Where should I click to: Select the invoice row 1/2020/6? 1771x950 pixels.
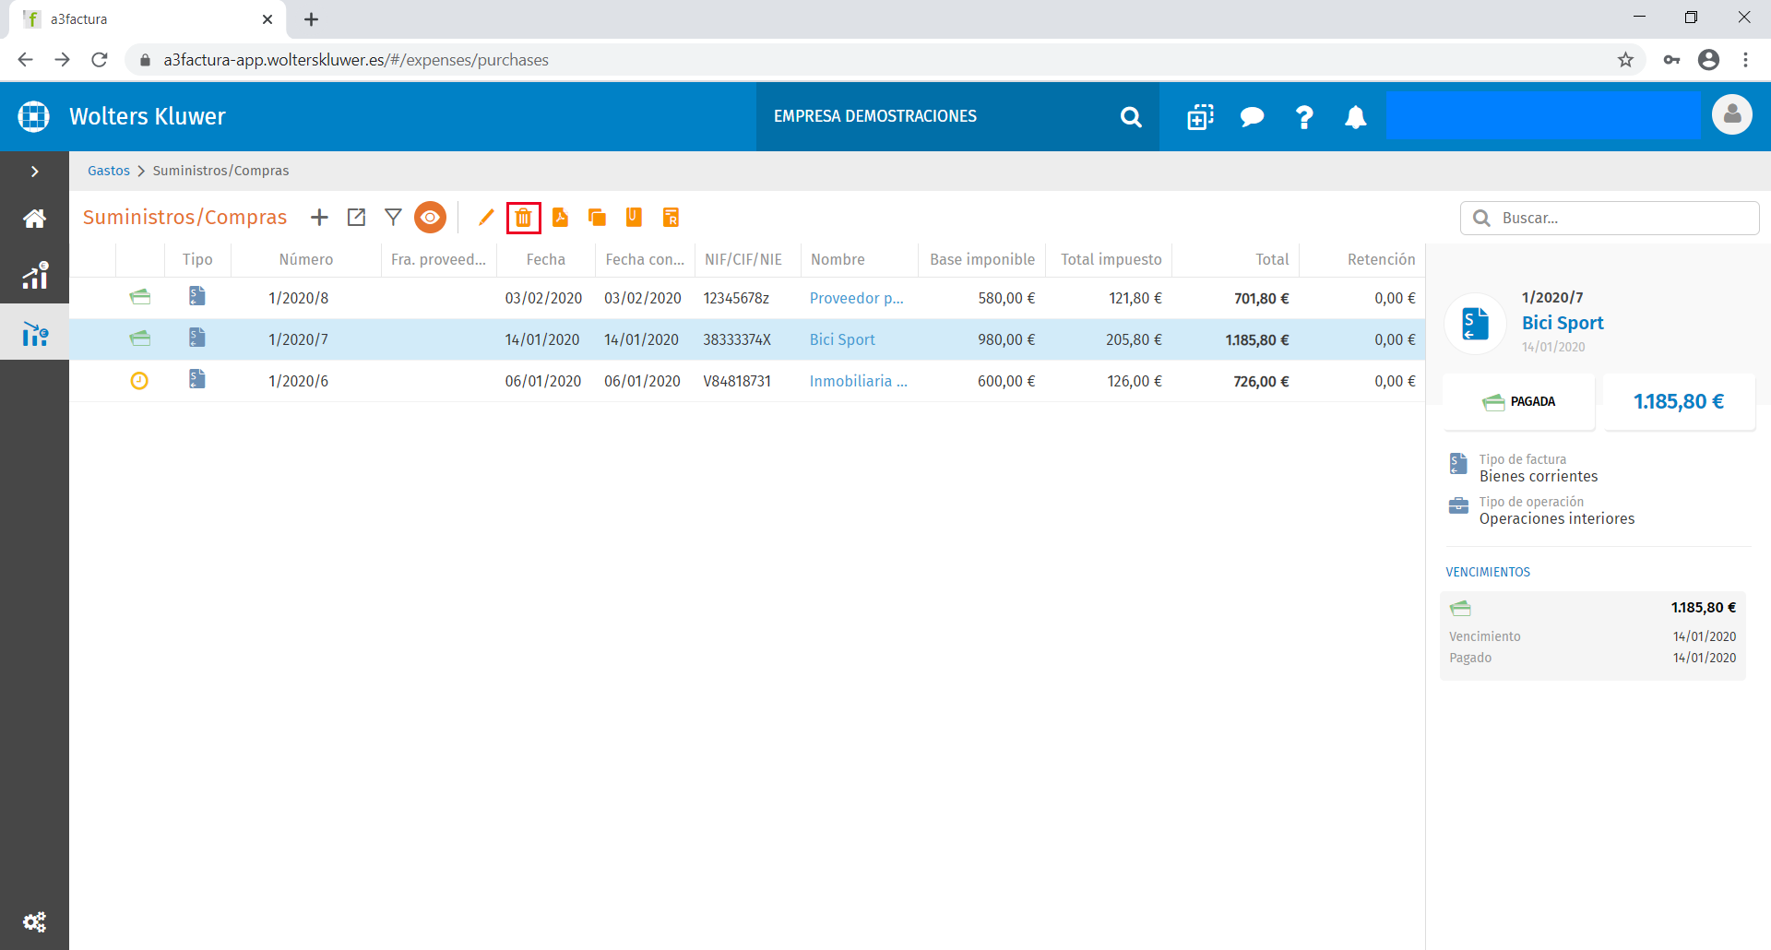pyautogui.click(x=747, y=381)
